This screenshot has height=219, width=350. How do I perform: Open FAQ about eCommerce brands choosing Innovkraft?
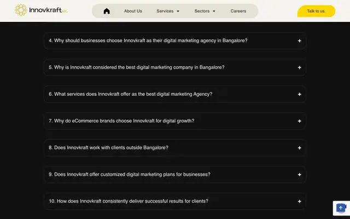pos(175,121)
